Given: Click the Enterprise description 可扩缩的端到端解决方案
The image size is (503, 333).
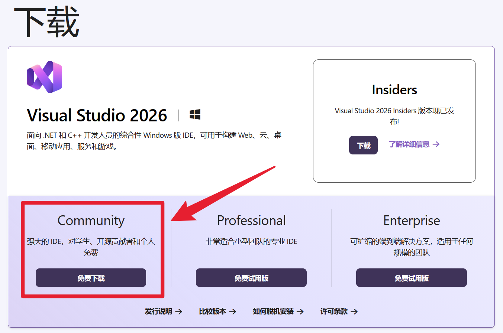Looking at the screenshot, I should pos(412,247).
